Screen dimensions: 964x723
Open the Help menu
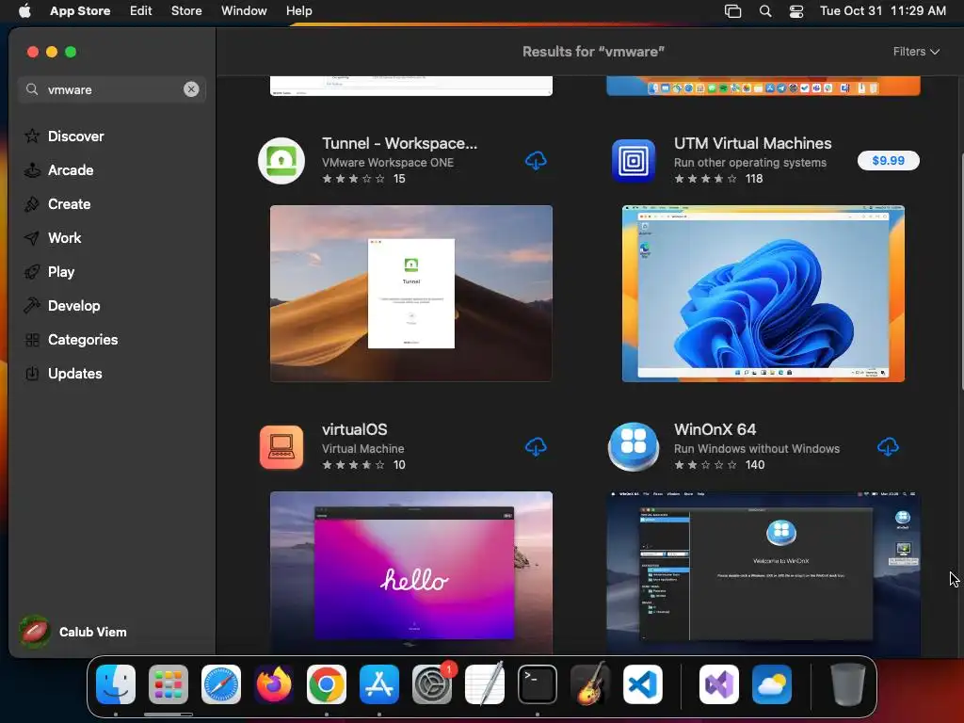pos(298,10)
